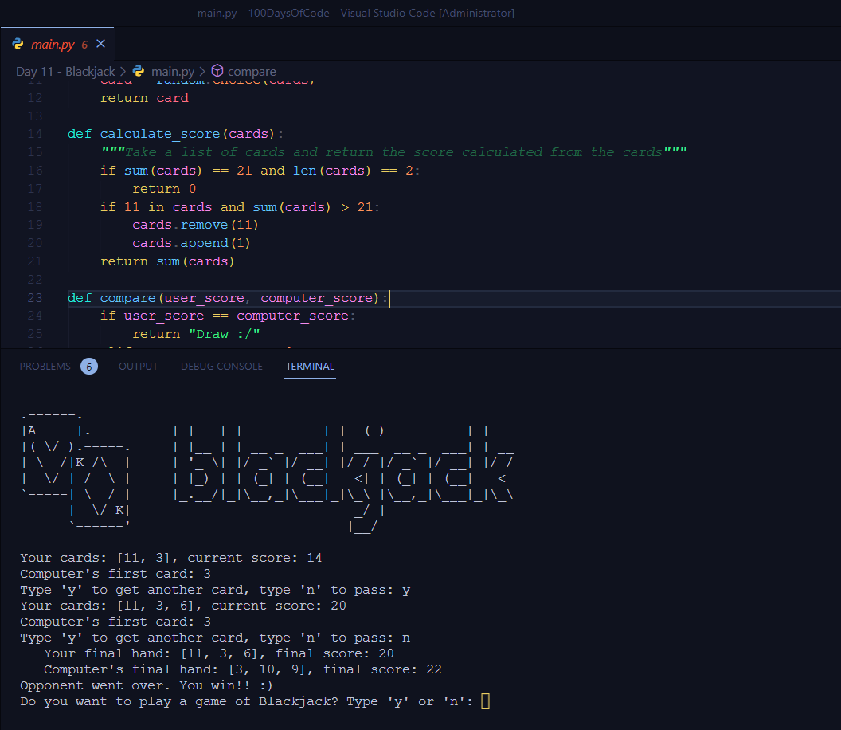The image size is (841, 730).
Task: Show the DEBUG CONSOLE panel
Action: pos(221,367)
